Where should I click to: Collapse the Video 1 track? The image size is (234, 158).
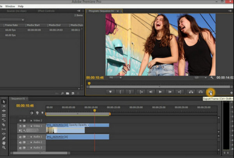click(x=31, y=126)
